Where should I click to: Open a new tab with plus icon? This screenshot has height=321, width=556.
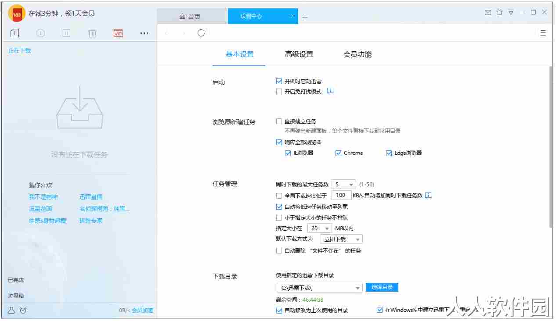click(305, 17)
